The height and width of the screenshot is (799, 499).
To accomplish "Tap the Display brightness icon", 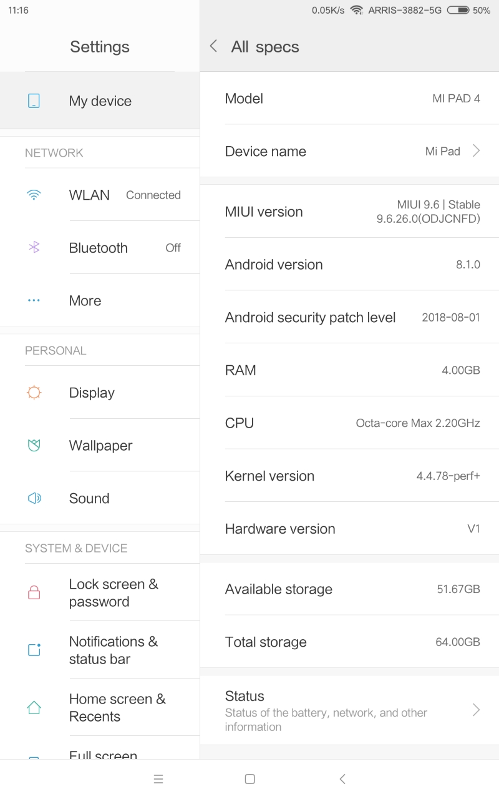I will [x=34, y=393].
